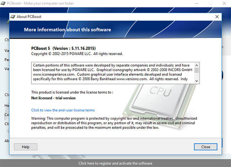
Task: Click 'More information about this software' header
Action: click(68, 30)
